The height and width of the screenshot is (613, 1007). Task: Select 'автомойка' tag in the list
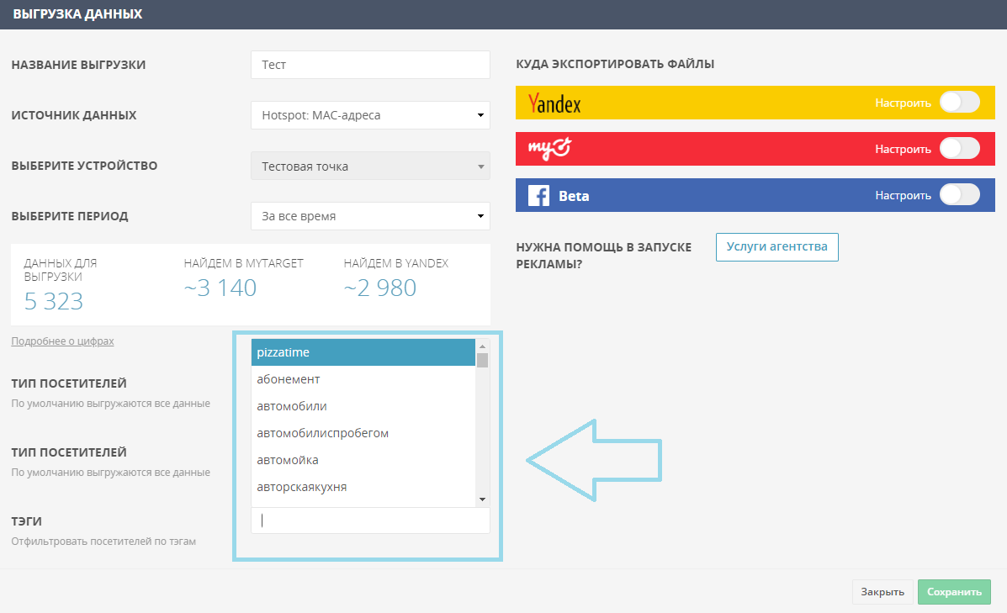tap(363, 460)
